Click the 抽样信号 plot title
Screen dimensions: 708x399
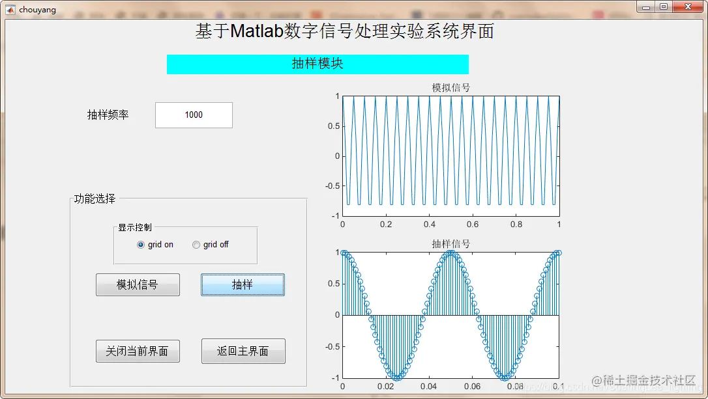point(450,244)
